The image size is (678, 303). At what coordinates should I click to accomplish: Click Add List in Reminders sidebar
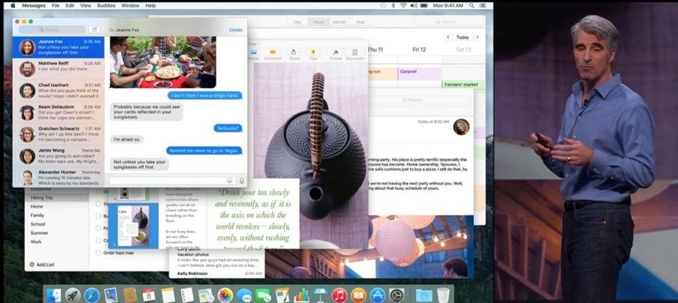click(x=41, y=264)
